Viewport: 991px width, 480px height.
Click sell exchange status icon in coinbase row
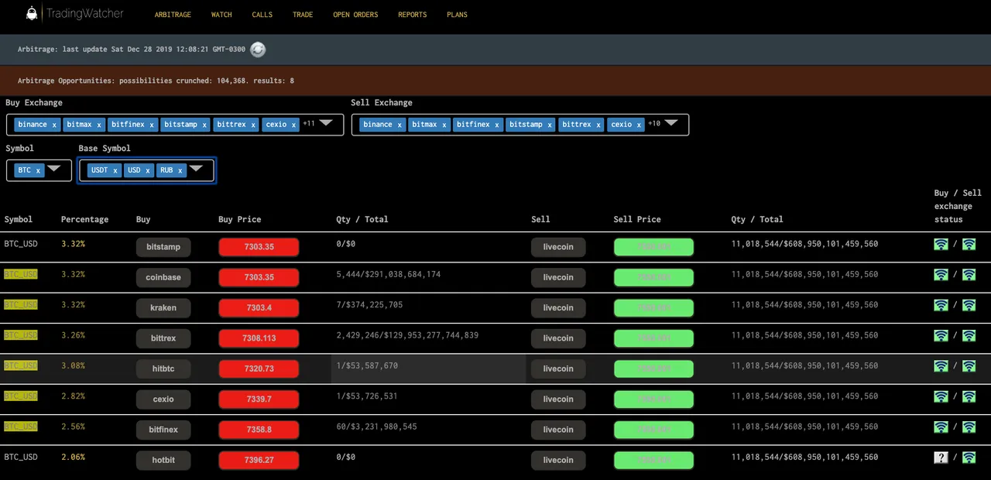(969, 275)
